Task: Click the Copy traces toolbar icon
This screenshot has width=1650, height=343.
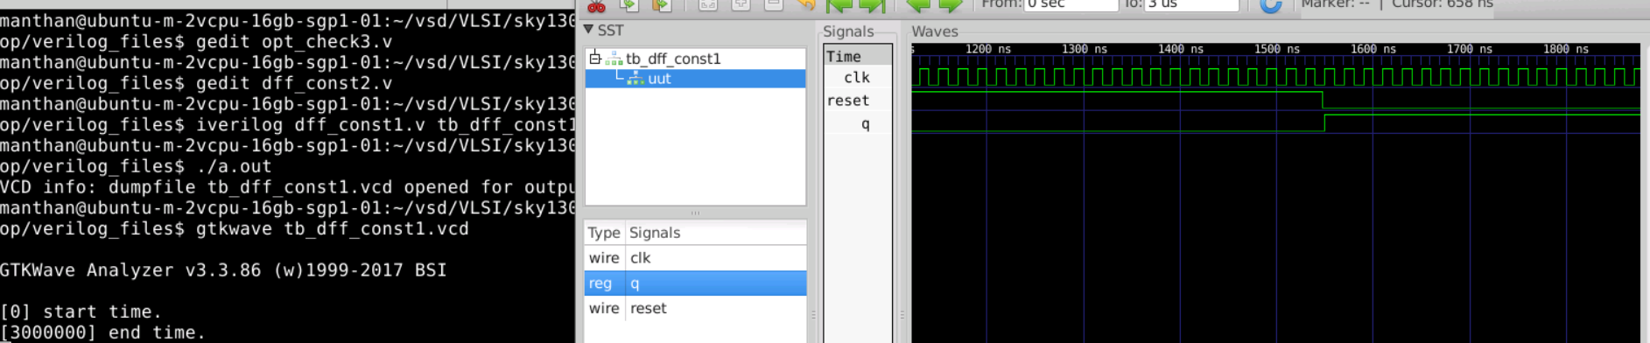Action: click(628, 5)
